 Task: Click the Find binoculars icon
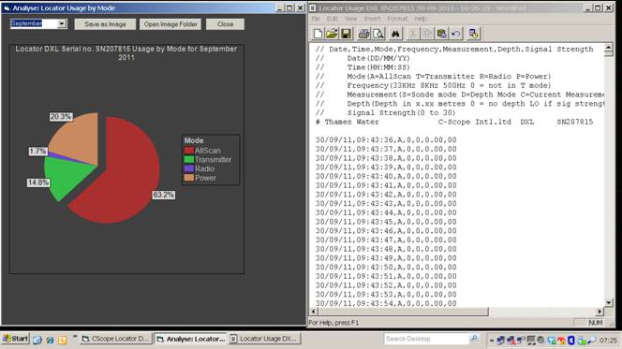[x=395, y=34]
